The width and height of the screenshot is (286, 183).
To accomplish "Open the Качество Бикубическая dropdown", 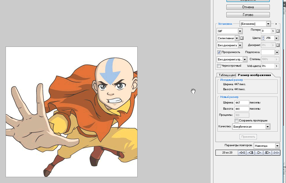I will coord(267,126).
